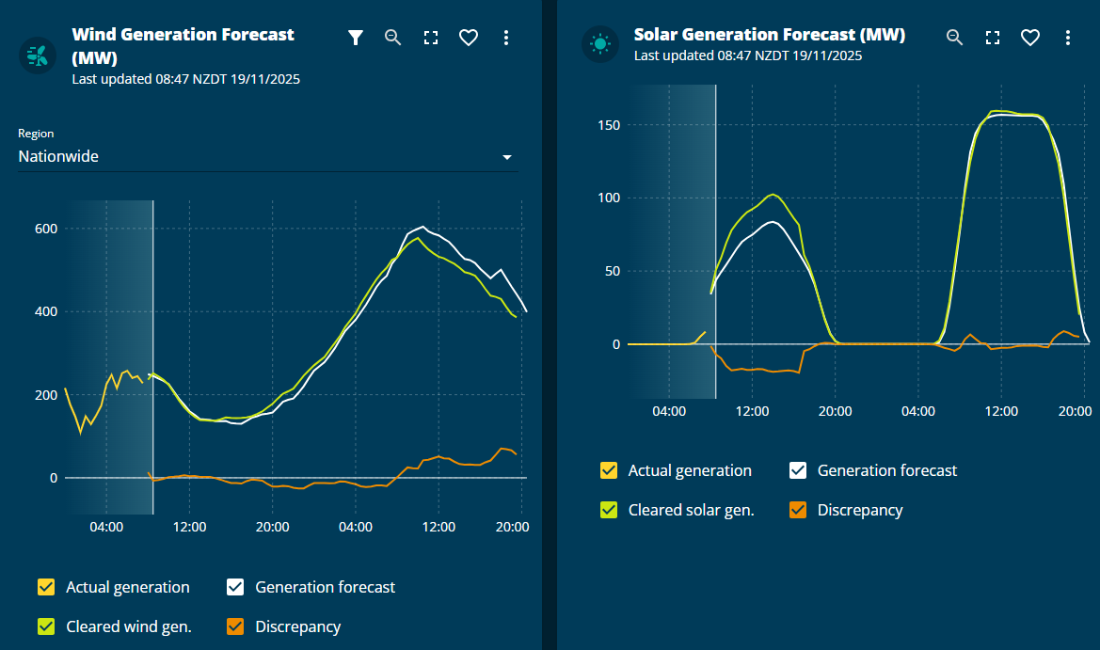The width and height of the screenshot is (1100, 650).
Task: Click the Region dropdown arrow
Action: (x=506, y=157)
